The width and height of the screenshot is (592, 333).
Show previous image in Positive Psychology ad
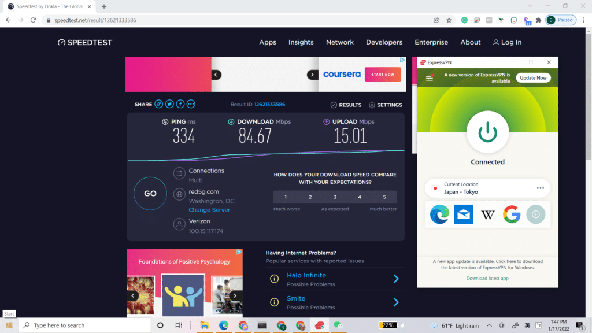133,295
